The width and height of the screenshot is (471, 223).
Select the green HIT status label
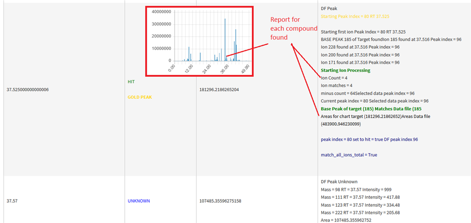131,81
